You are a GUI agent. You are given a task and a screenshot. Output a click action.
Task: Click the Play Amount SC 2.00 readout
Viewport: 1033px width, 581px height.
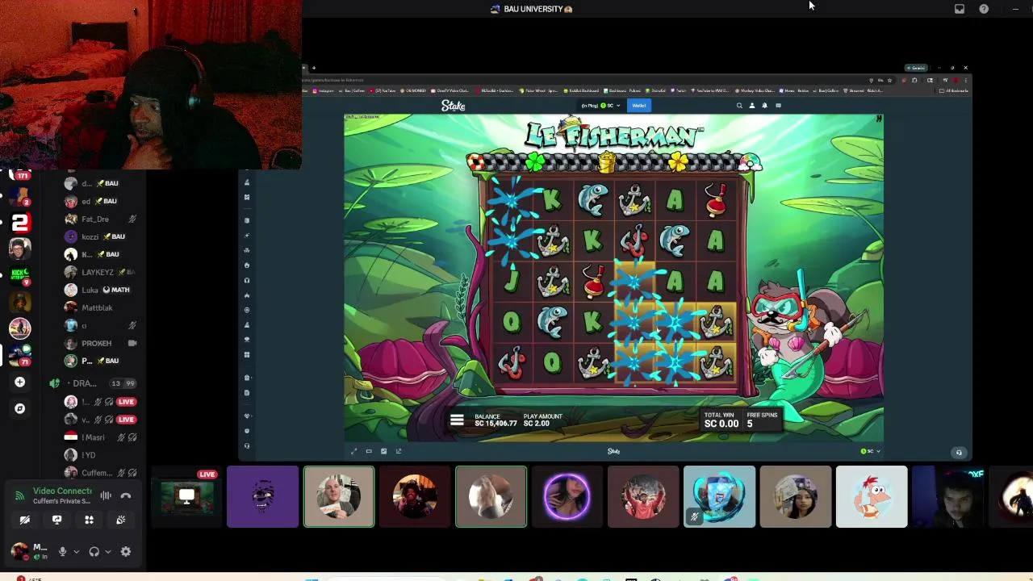tap(542, 420)
